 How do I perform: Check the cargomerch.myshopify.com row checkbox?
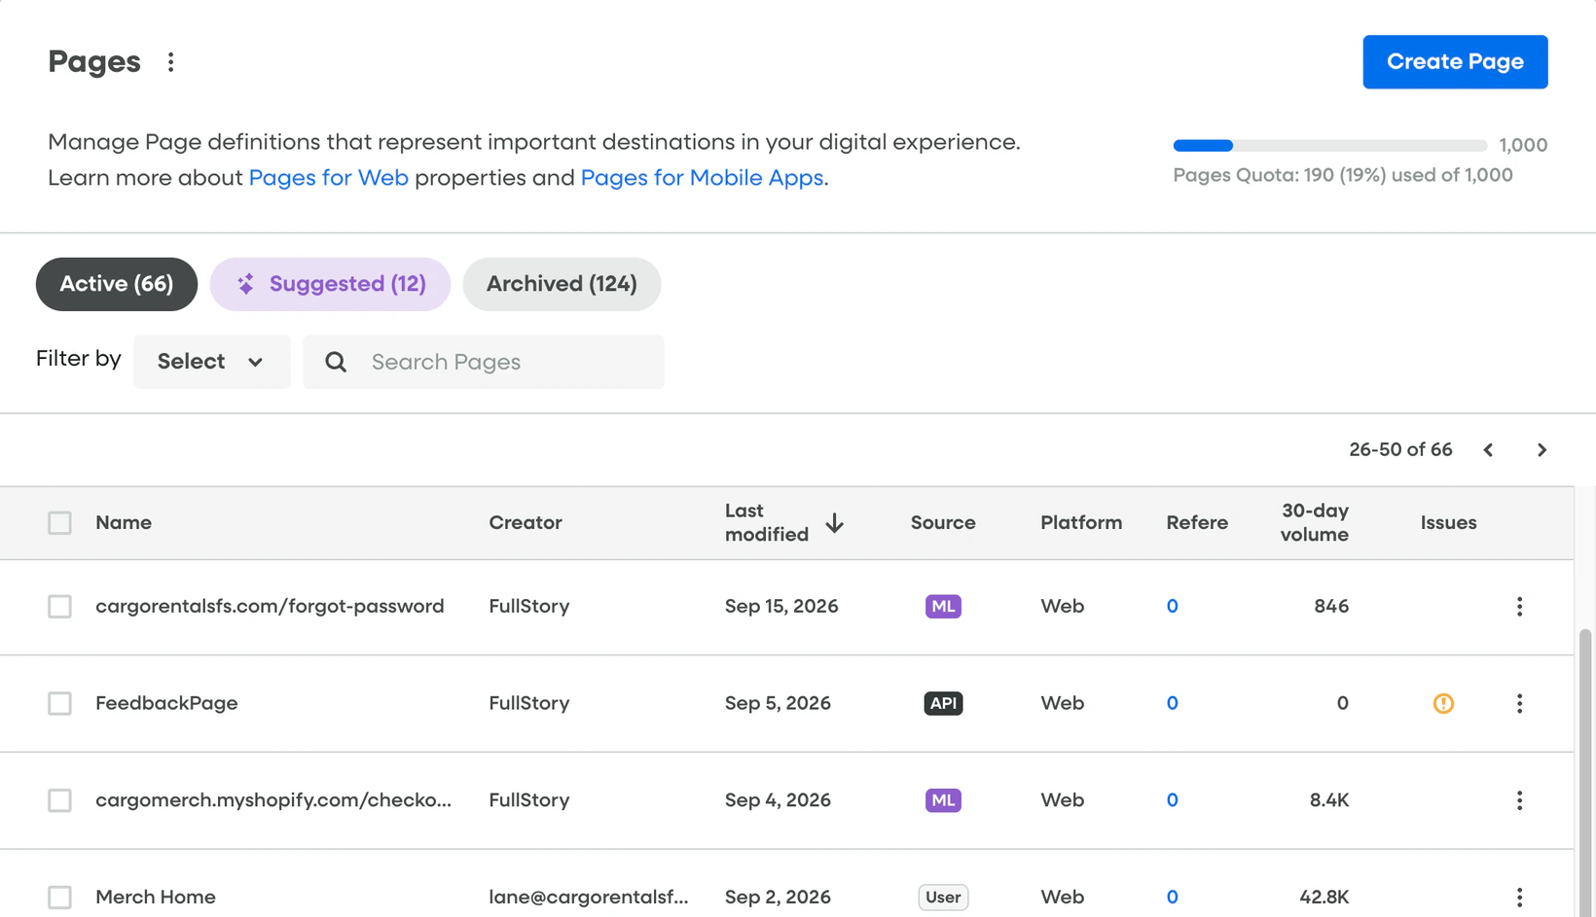point(59,800)
